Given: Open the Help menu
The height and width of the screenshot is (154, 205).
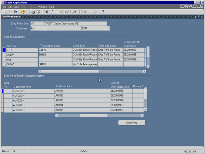Looking at the screenshot, I should (52, 7).
